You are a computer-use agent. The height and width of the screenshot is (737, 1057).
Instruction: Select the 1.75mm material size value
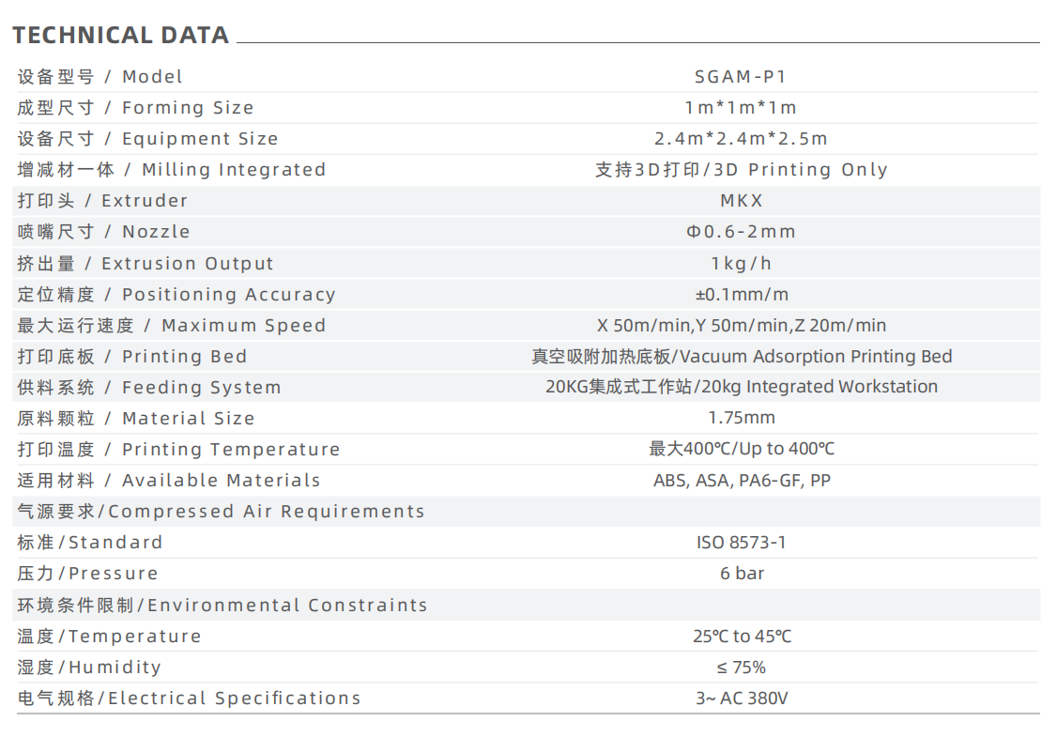coord(741,418)
